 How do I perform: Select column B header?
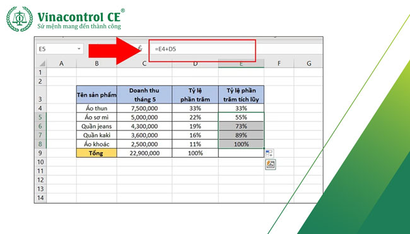[x=97, y=63]
